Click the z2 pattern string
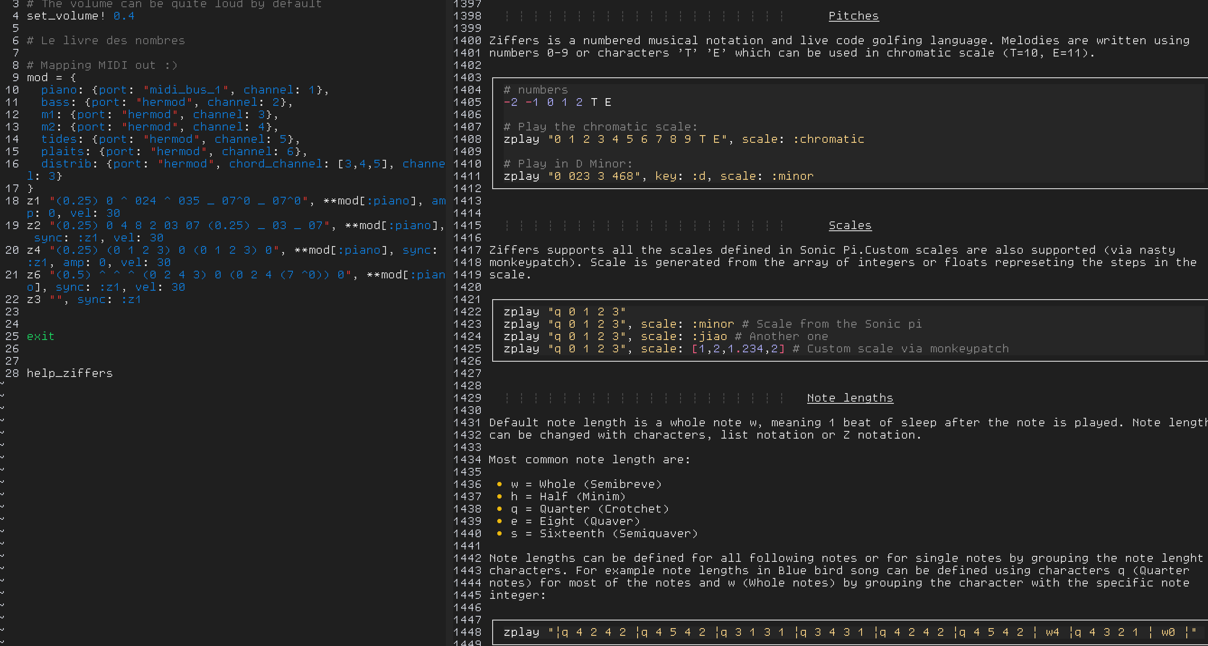 tap(190, 226)
